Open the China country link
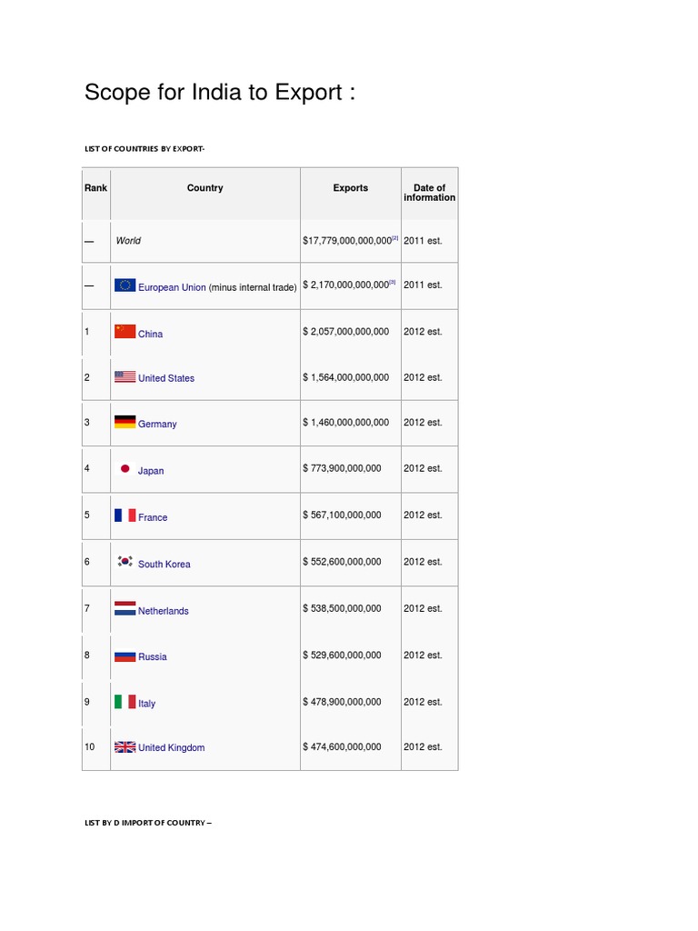The height and width of the screenshot is (931, 698). [x=151, y=335]
